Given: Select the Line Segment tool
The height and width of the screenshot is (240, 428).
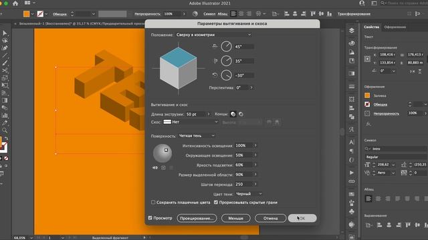Looking at the screenshot, I should click(x=5, y=55).
